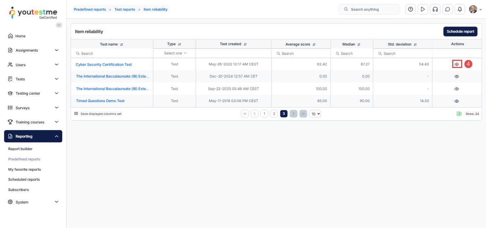Click the headset support icon
The image size is (486, 228).
pos(435,10)
